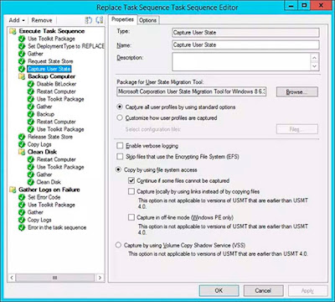Select Capture by using Volume Copy Shadow Service
335x302 pixels.
(x=119, y=245)
